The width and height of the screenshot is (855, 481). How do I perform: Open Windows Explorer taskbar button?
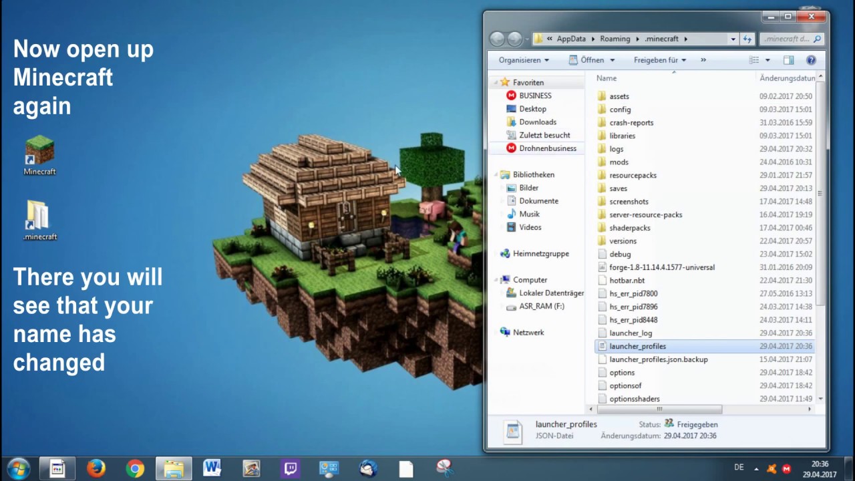point(174,468)
